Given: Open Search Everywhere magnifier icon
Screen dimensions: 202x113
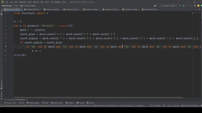Looking at the screenshot, I should point(195,6).
